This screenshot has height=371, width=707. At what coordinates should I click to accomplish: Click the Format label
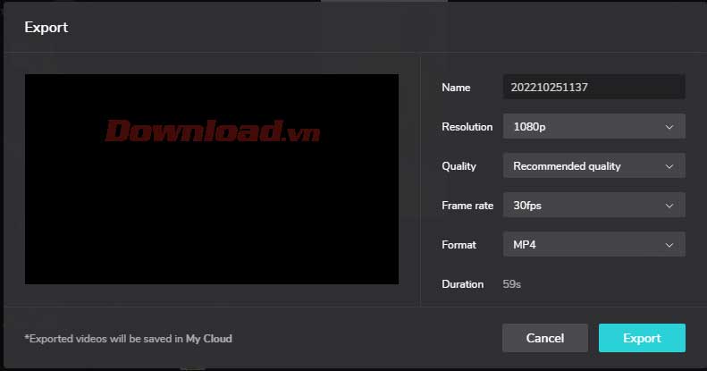tap(459, 245)
